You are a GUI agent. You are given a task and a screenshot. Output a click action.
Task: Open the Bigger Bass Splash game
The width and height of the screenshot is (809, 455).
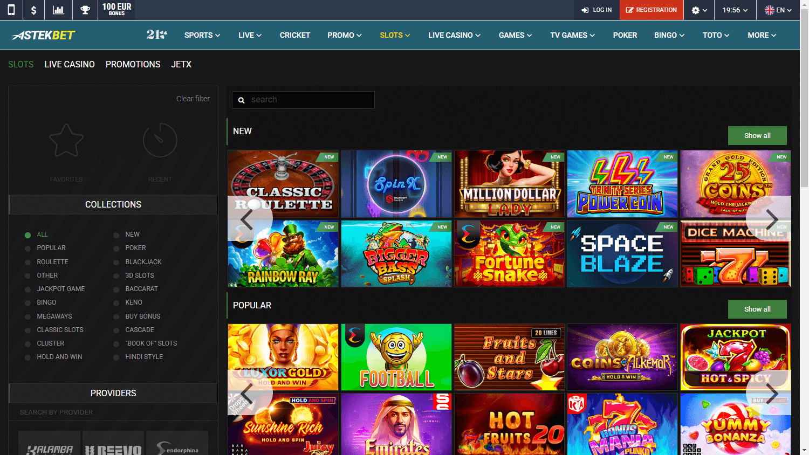pos(396,254)
